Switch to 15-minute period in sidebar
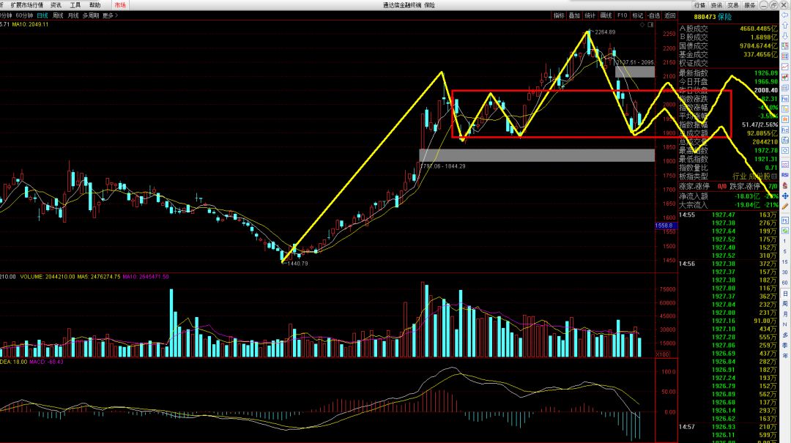791x443 pixels. coord(785,262)
